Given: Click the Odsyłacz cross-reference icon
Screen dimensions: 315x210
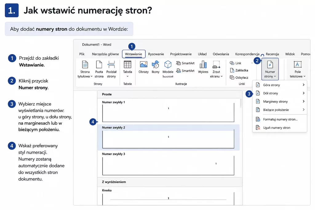Looking at the screenshot, I should click(x=232, y=77).
